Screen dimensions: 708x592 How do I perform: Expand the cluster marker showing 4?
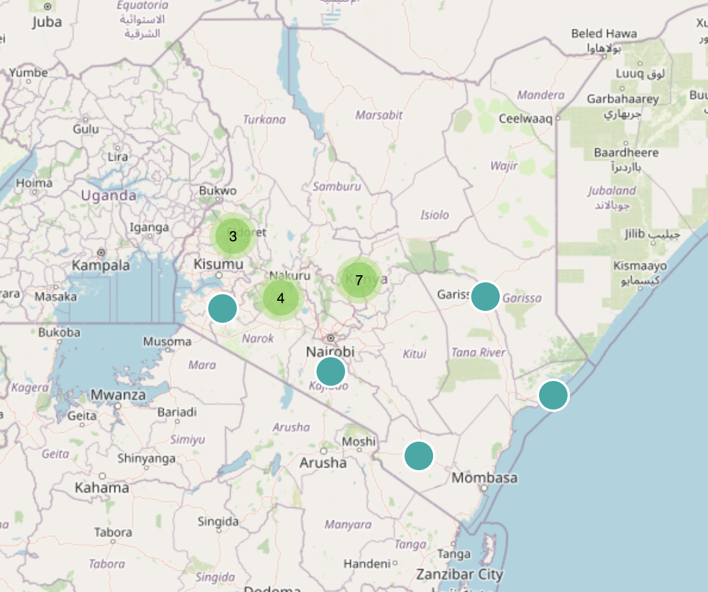(280, 298)
